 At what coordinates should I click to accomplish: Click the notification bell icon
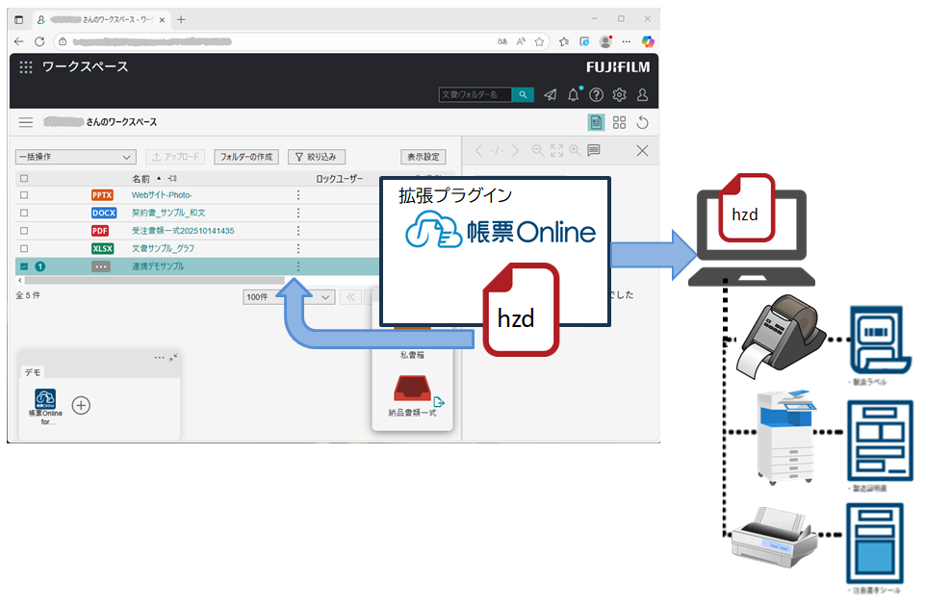pyautogui.click(x=574, y=94)
